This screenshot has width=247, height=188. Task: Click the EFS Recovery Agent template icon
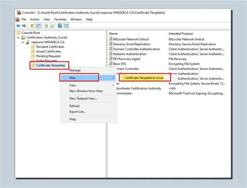[x=110, y=59]
